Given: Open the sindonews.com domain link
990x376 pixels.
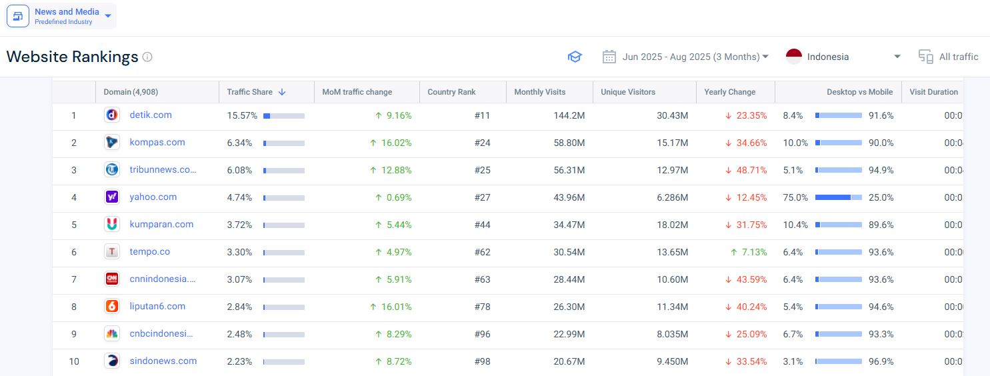Looking at the screenshot, I should point(163,361).
